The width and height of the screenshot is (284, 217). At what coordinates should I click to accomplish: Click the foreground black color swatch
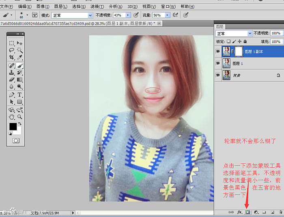[x=13, y=127]
